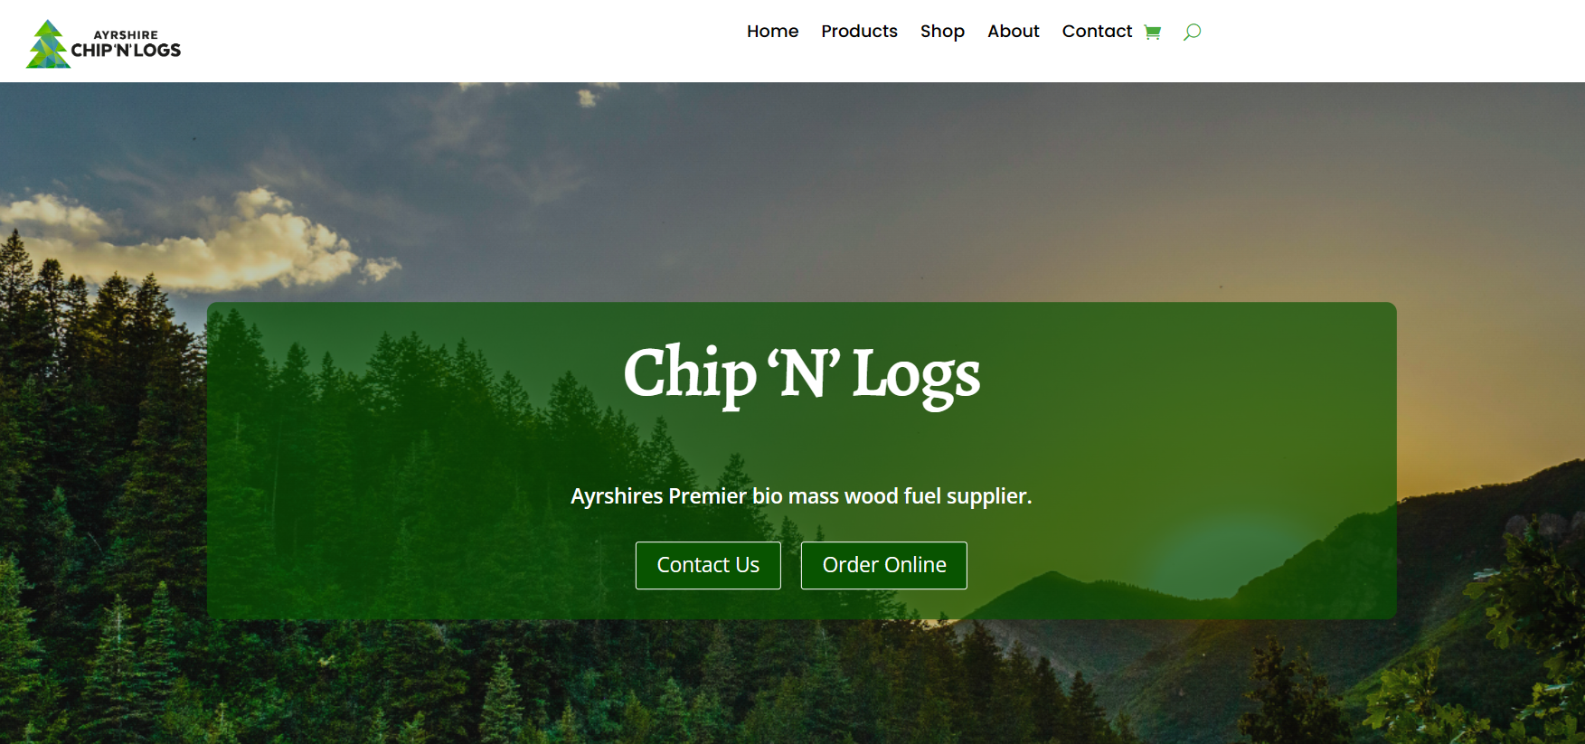Screen dimensions: 1585x744
Task: Open the Products menu item
Action: pyautogui.click(x=859, y=32)
